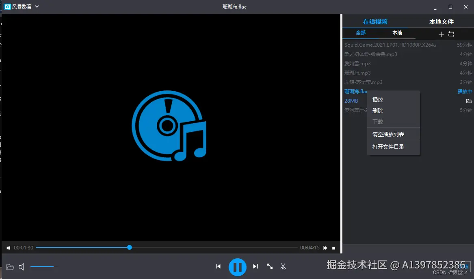Viewport: 474px width, 279px height.
Task: Select the 本地 sub-tab
Action: click(x=397, y=32)
